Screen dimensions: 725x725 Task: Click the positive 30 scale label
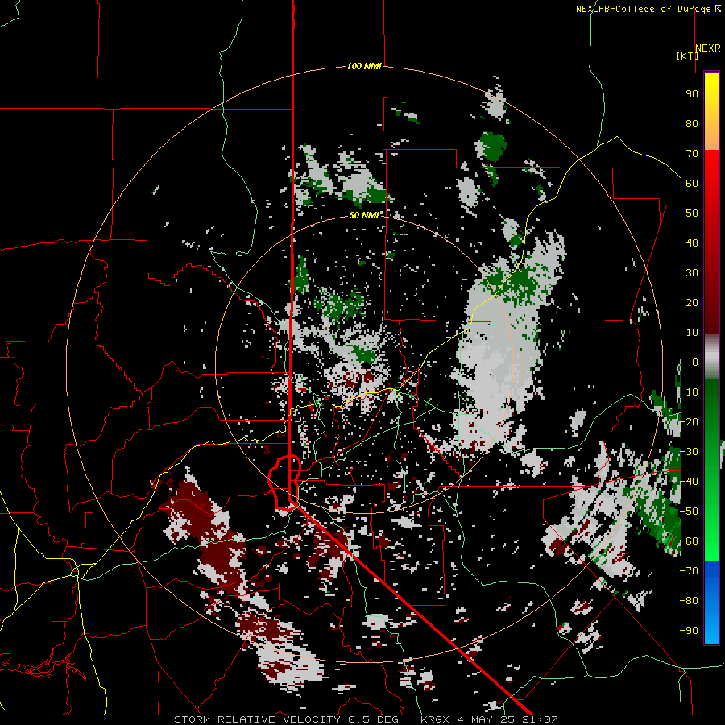[x=692, y=273]
